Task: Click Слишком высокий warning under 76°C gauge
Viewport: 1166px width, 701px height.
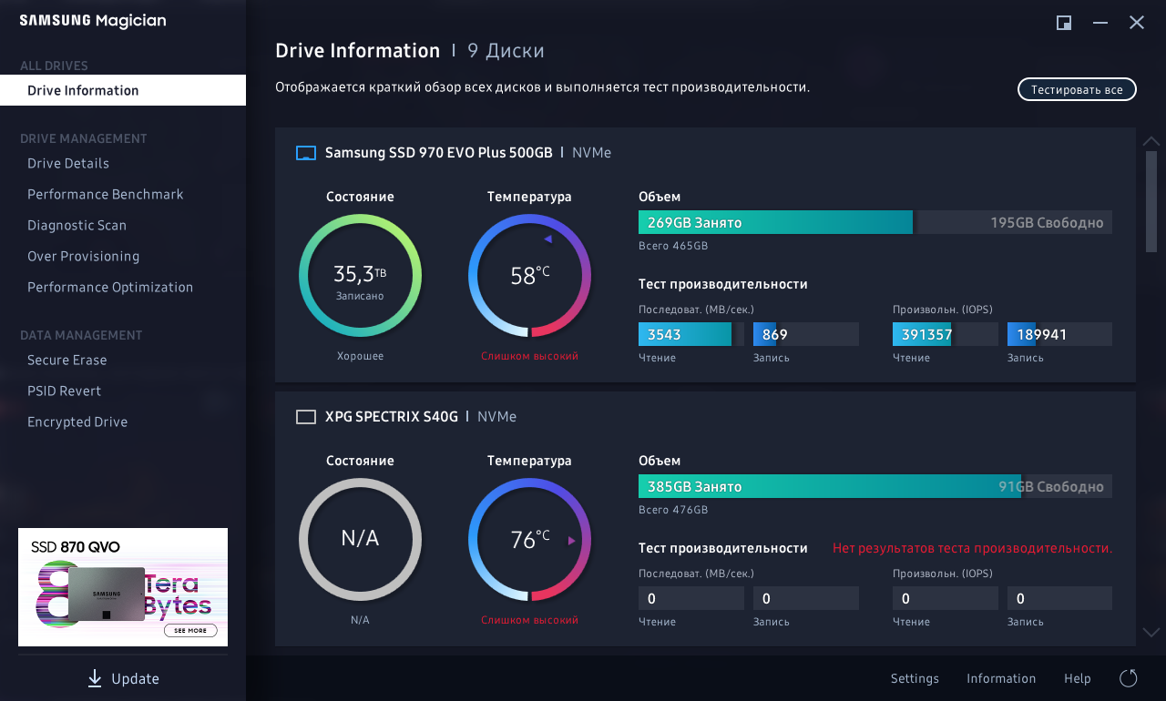Action: 529,620
